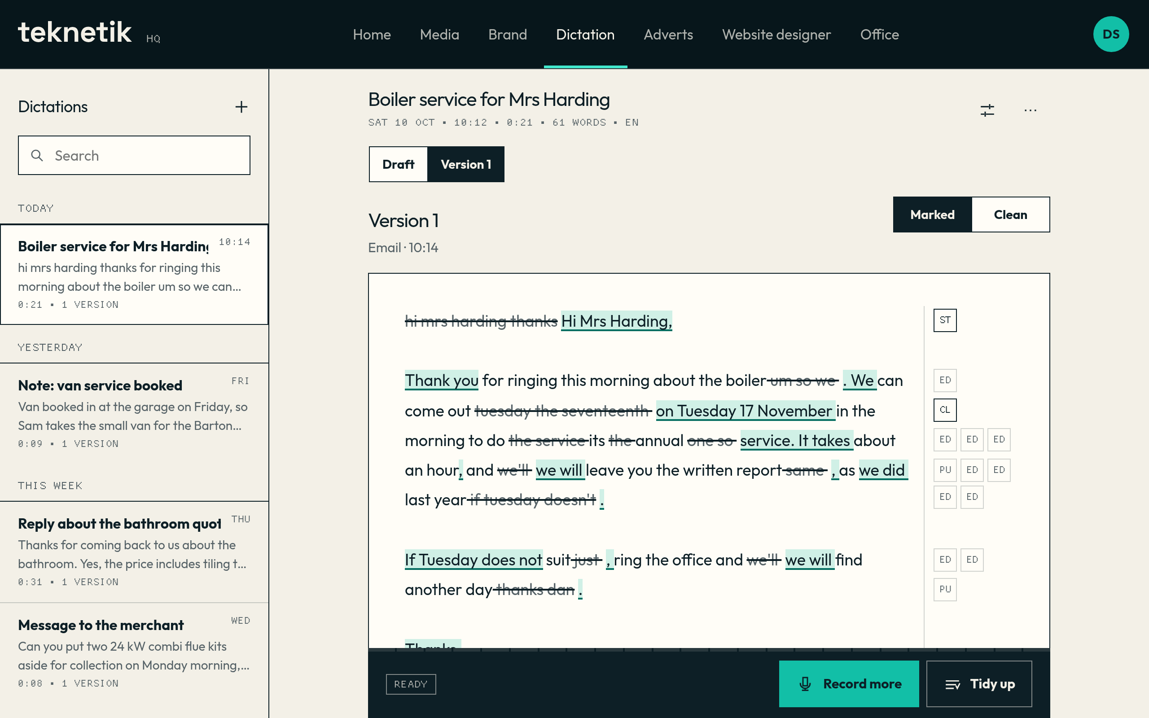Click the 'Email · 10:14' version subtitle
This screenshot has width=1149, height=718.
403,247
